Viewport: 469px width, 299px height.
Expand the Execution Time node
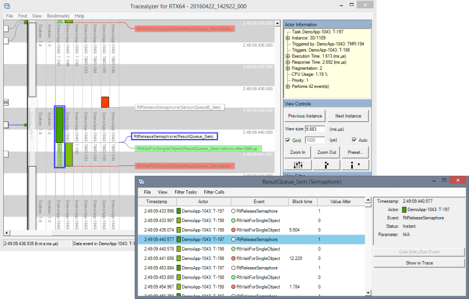[287, 56]
